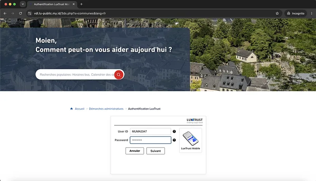
Task: Open the Accueil breadcrumb link
Action: point(80,109)
